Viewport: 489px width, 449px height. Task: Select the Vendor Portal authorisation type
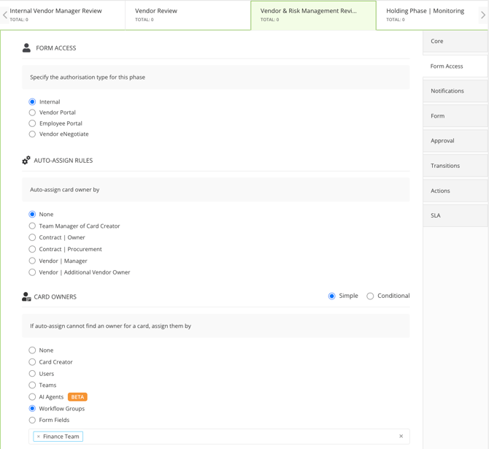(x=32, y=112)
